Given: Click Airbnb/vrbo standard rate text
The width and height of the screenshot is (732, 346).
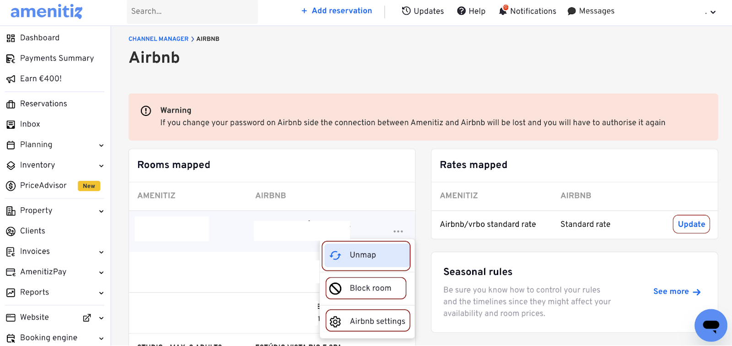Looking at the screenshot, I should 488,224.
